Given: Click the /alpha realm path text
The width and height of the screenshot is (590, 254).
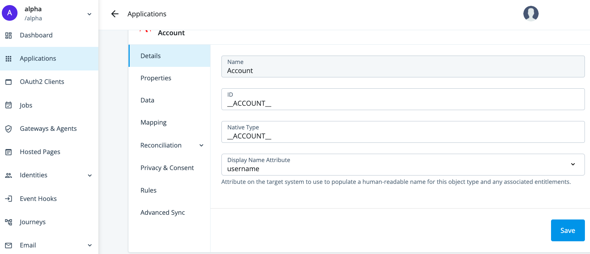Looking at the screenshot, I should point(33,18).
